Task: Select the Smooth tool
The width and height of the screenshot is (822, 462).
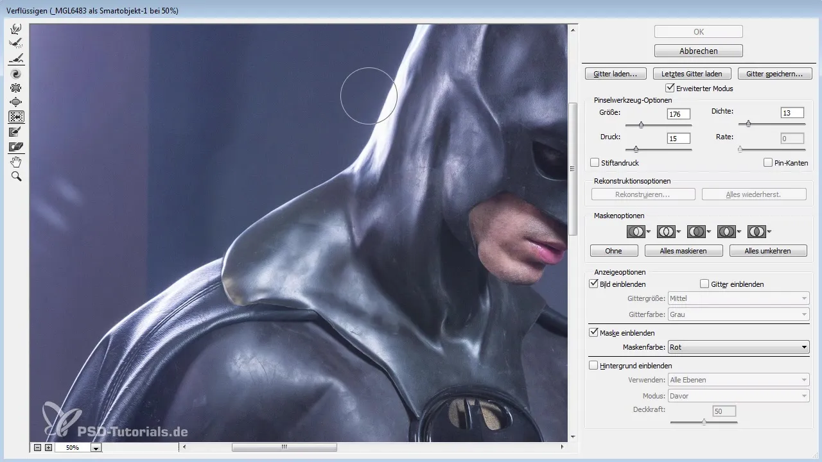Action: click(x=17, y=58)
